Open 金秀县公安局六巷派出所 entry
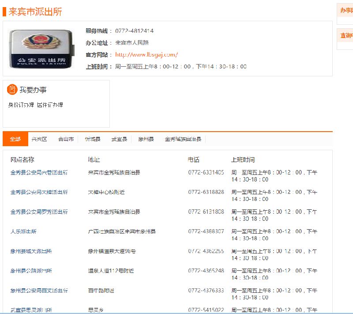353x314 pixels. tap(39, 173)
